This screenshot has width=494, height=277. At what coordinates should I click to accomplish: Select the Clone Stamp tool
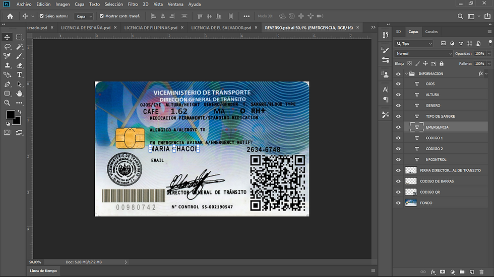click(x=7, y=65)
